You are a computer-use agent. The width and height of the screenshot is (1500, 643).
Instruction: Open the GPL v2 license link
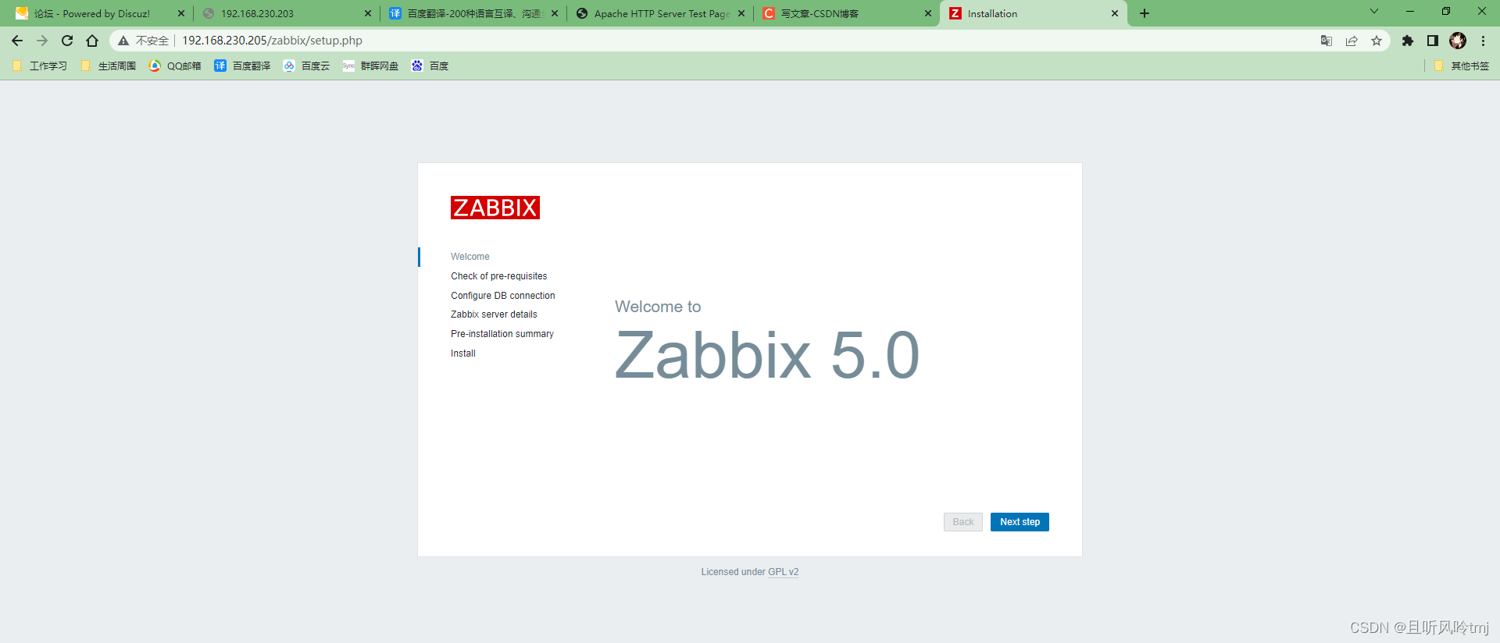[x=784, y=572]
